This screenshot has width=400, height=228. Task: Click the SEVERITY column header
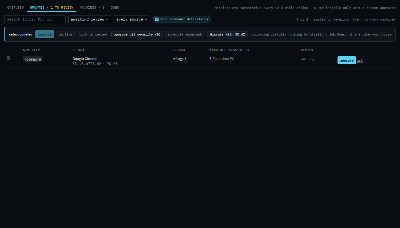tap(31, 50)
